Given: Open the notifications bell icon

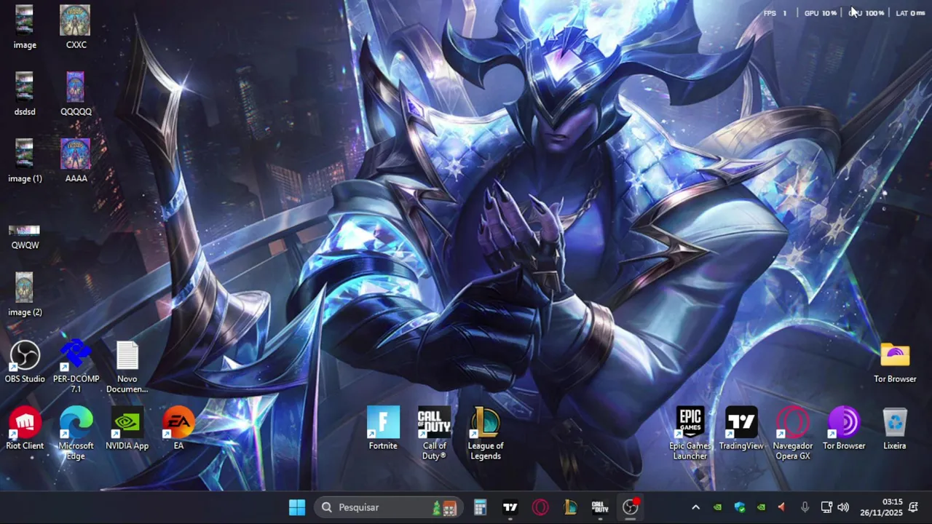Looking at the screenshot, I should click(914, 507).
